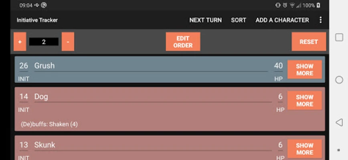The image size is (348, 160).
Task: Expand Dog details with SHOW MORE
Action: coord(305,100)
